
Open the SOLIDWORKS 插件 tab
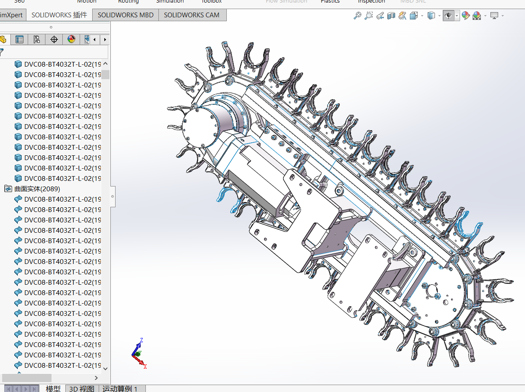pyautogui.click(x=59, y=15)
